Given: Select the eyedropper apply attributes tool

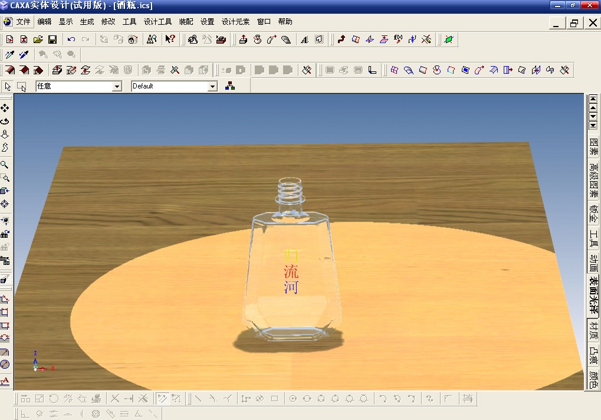Looking at the screenshot, I should point(24,55).
